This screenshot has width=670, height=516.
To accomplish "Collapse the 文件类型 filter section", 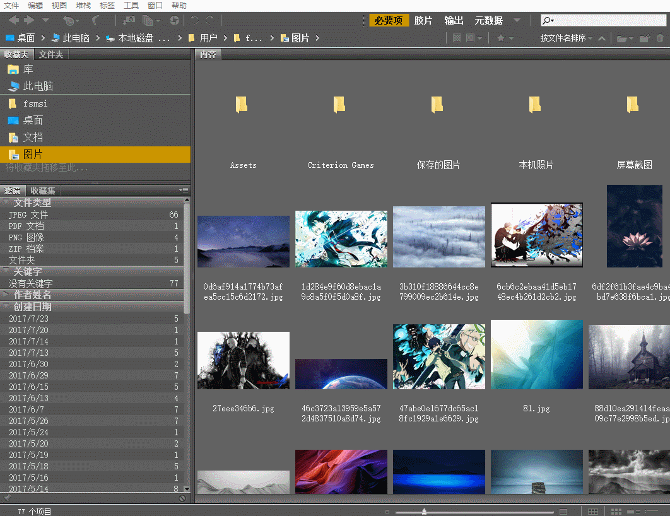I will pos(32,202).
